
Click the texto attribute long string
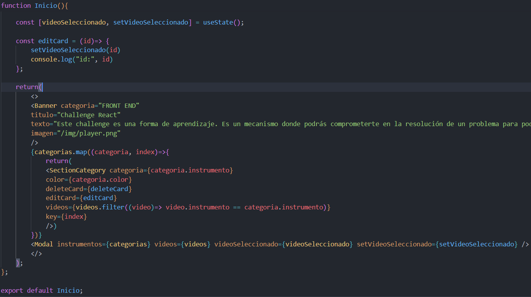tap(280, 124)
